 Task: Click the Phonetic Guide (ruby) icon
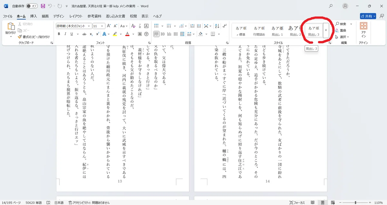[140, 26]
